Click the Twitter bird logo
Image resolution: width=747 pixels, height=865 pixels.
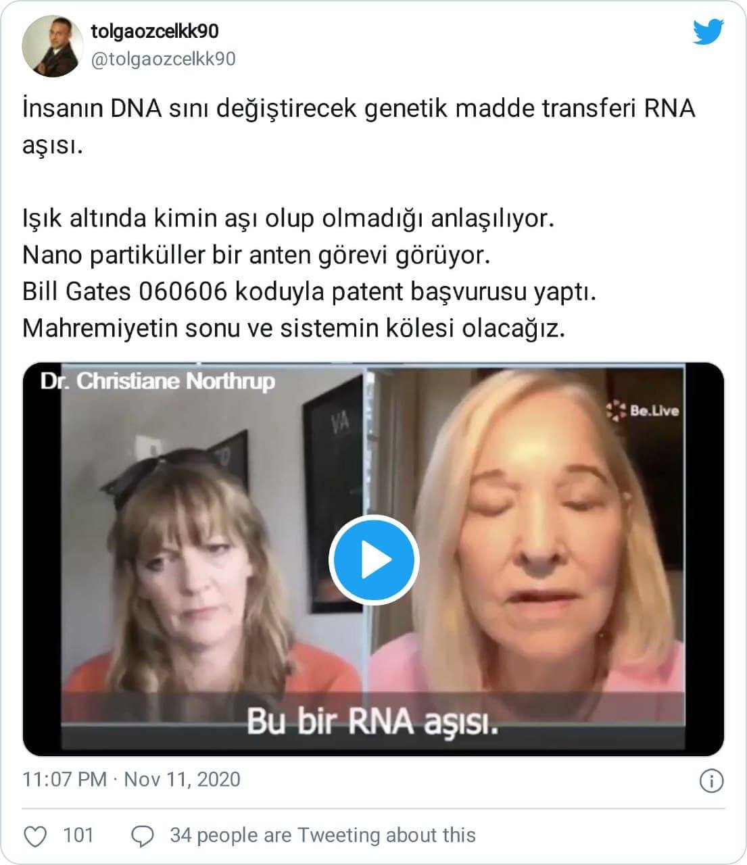[x=708, y=32]
